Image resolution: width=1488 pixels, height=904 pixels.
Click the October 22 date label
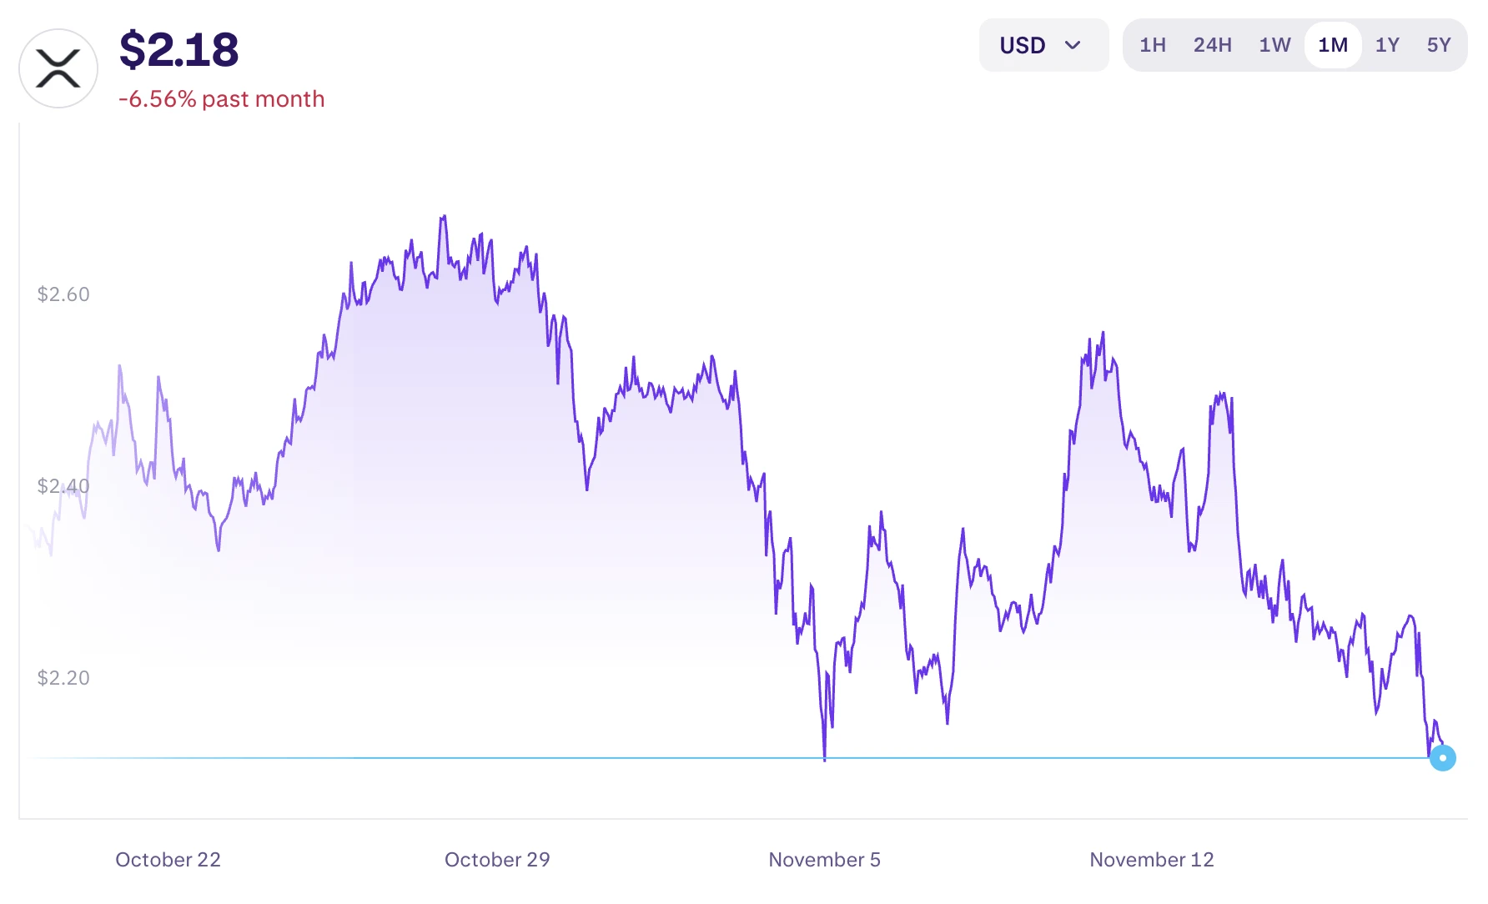click(168, 860)
